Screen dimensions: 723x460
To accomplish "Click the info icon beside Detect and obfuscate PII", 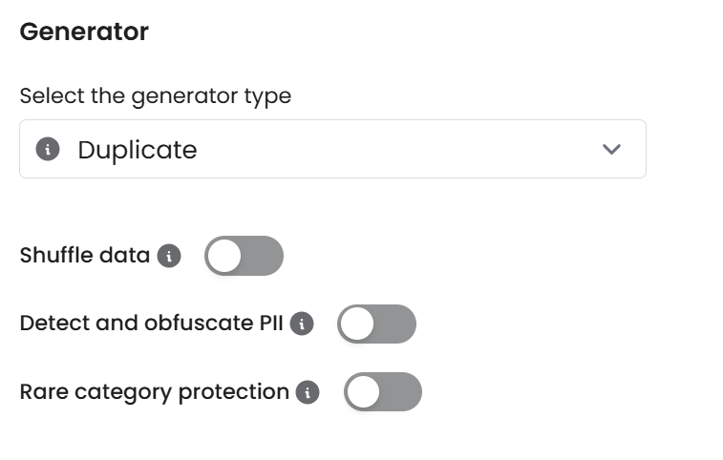I will (302, 324).
